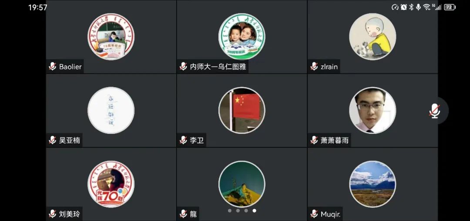Screen dimensions: 470x221
Task: Select the third page indicator dot
Action: tap(246, 211)
